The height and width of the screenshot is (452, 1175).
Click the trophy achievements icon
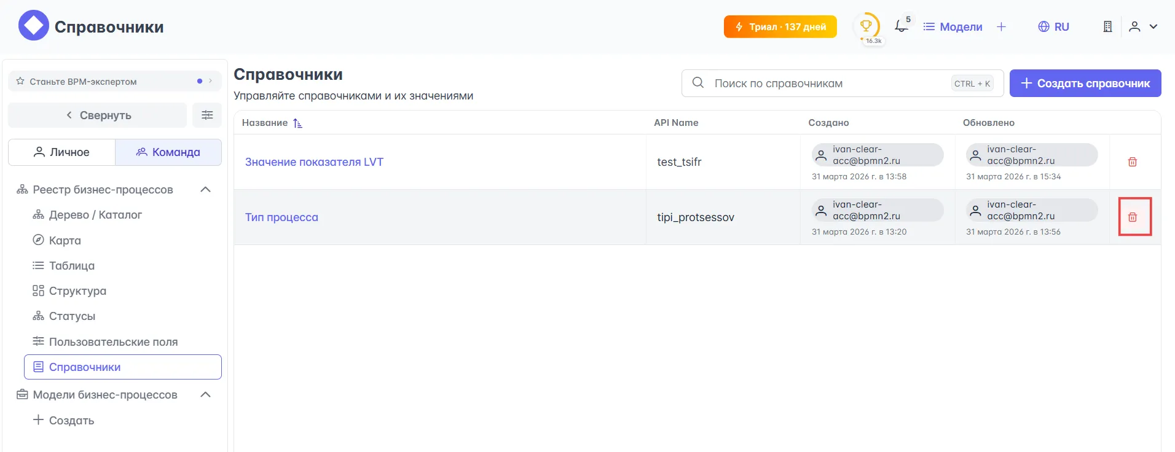(x=866, y=26)
